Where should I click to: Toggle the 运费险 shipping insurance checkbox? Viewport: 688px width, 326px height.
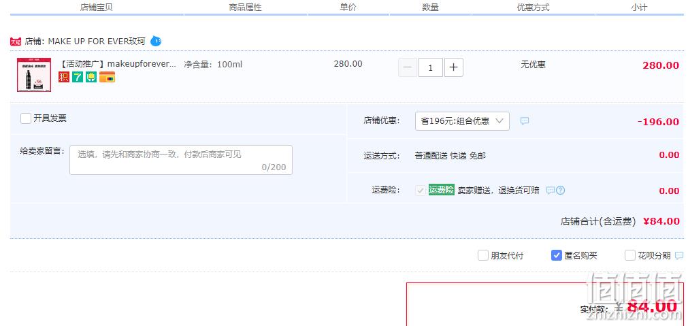[421, 191]
